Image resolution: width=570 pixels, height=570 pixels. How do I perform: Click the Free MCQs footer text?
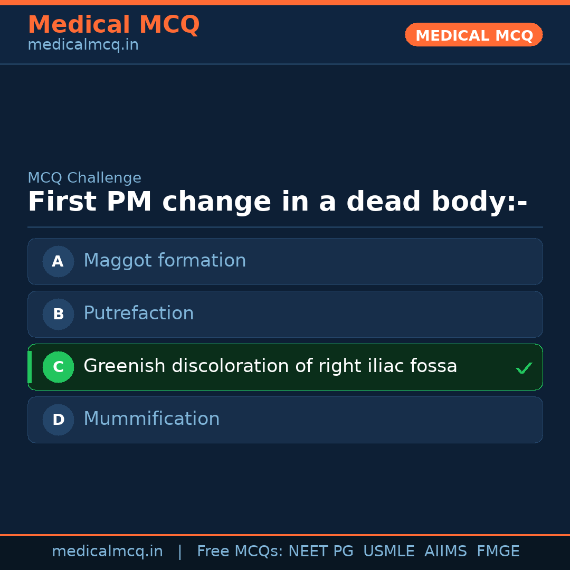tap(240, 552)
